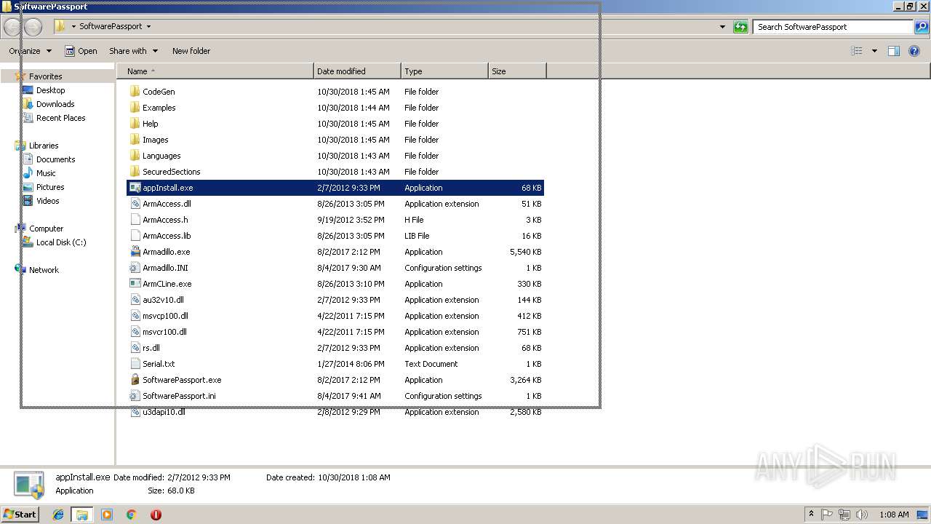Click the Start button

coord(20,515)
